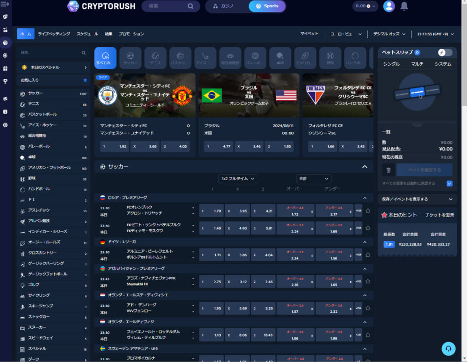Toggle the quick bet lightning switch
Image resolution: width=467 pixels, height=362 pixels.
(445, 52)
